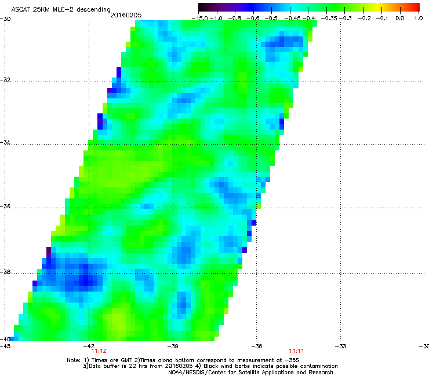Click the red timestamp '11:11'

pyautogui.click(x=296, y=351)
